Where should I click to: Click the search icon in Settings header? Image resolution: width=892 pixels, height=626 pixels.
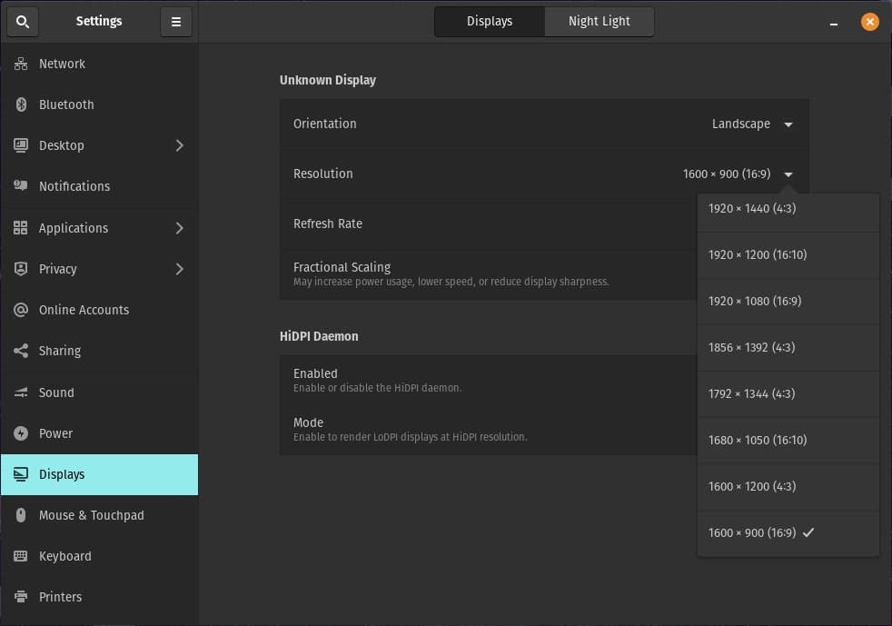(x=23, y=22)
